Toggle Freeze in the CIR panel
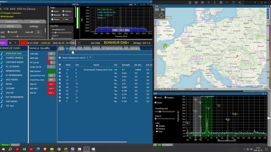271x152 pixels. (x=155, y=98)
